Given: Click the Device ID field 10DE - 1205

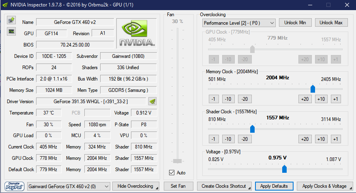Looking at the screenshot, I should pyautogui.click(x=54, y=56).
